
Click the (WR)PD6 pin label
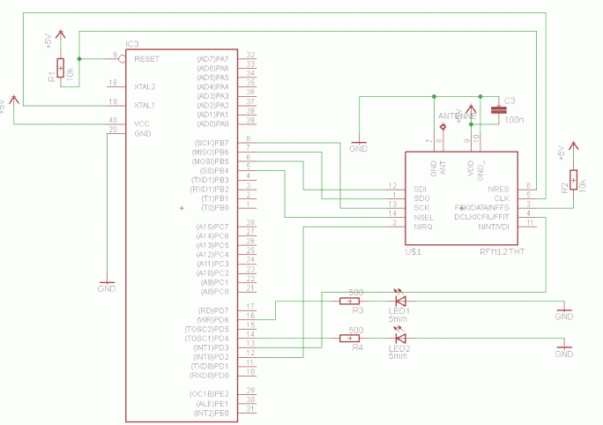point(212,320)
